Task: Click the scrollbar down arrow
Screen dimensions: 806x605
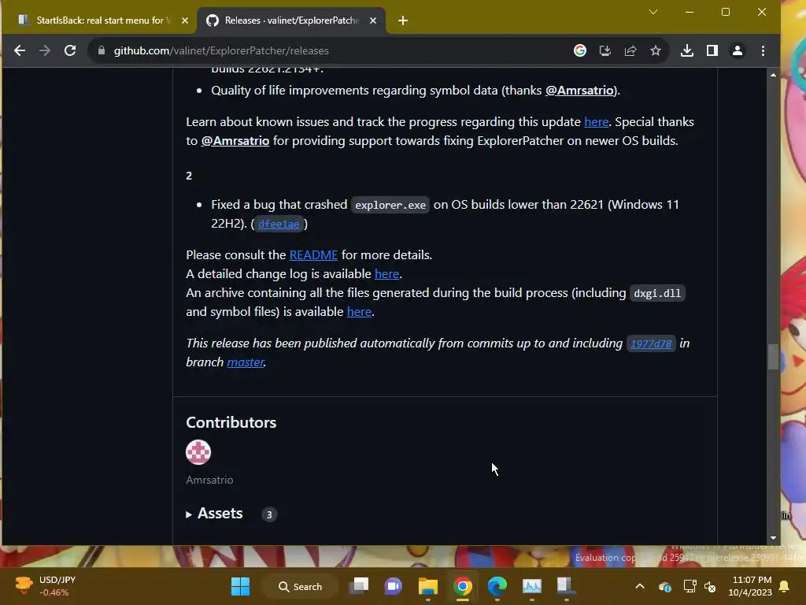Action: click(773, 537)
